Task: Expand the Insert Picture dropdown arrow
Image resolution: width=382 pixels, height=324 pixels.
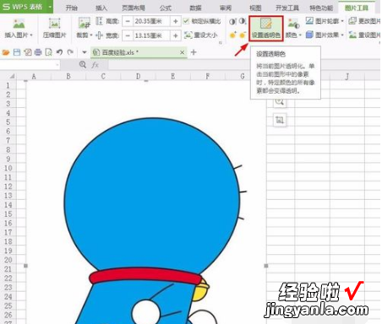Action: 31,35
